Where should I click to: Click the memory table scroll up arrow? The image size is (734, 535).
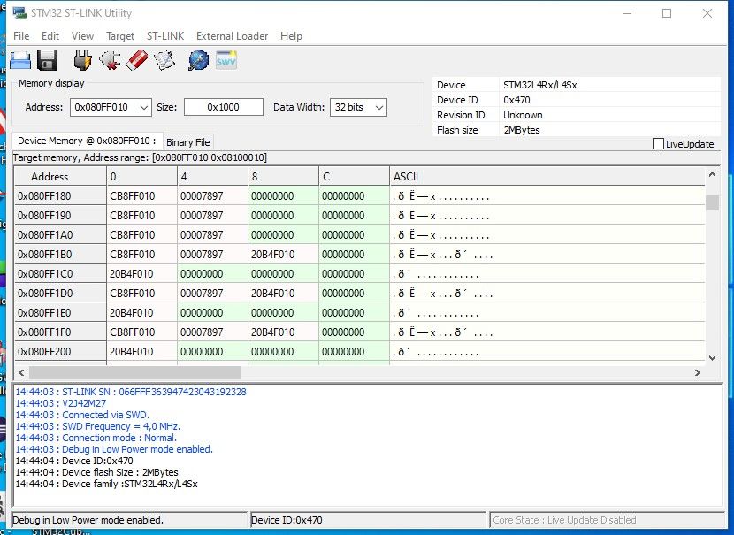click(712, 174)
